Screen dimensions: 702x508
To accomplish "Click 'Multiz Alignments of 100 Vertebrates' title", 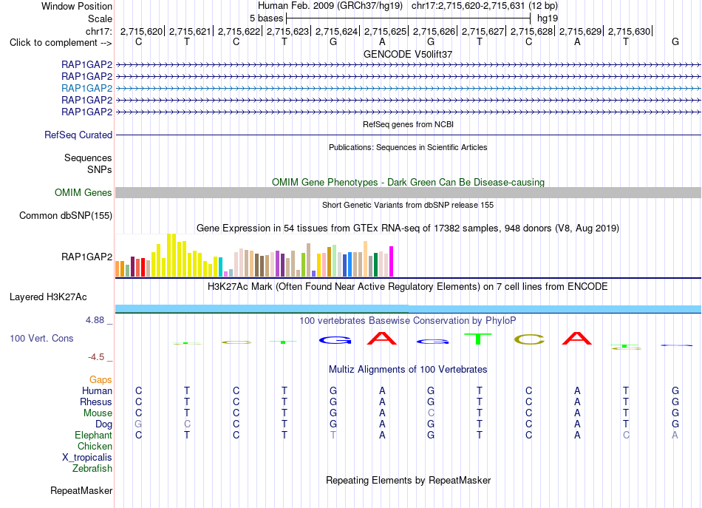I will tap(408, 370).
